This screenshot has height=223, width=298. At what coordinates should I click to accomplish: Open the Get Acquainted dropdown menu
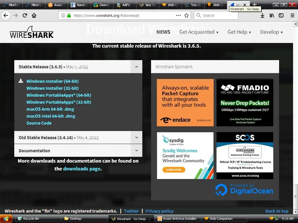pos(199,32)
